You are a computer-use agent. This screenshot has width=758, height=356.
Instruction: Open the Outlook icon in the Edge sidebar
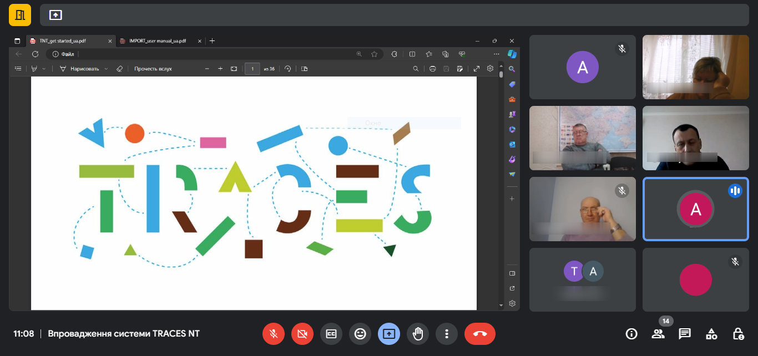[x=512, y=144]
